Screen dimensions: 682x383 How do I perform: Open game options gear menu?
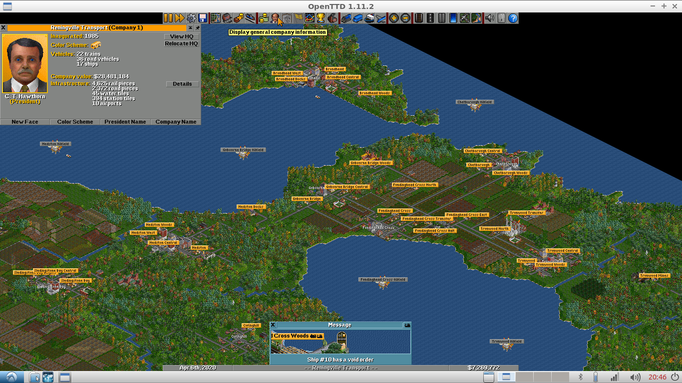click(x=191, y=18)
